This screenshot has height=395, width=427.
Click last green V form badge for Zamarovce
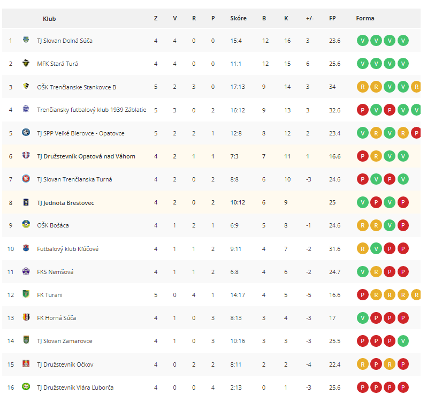(403, 341)
